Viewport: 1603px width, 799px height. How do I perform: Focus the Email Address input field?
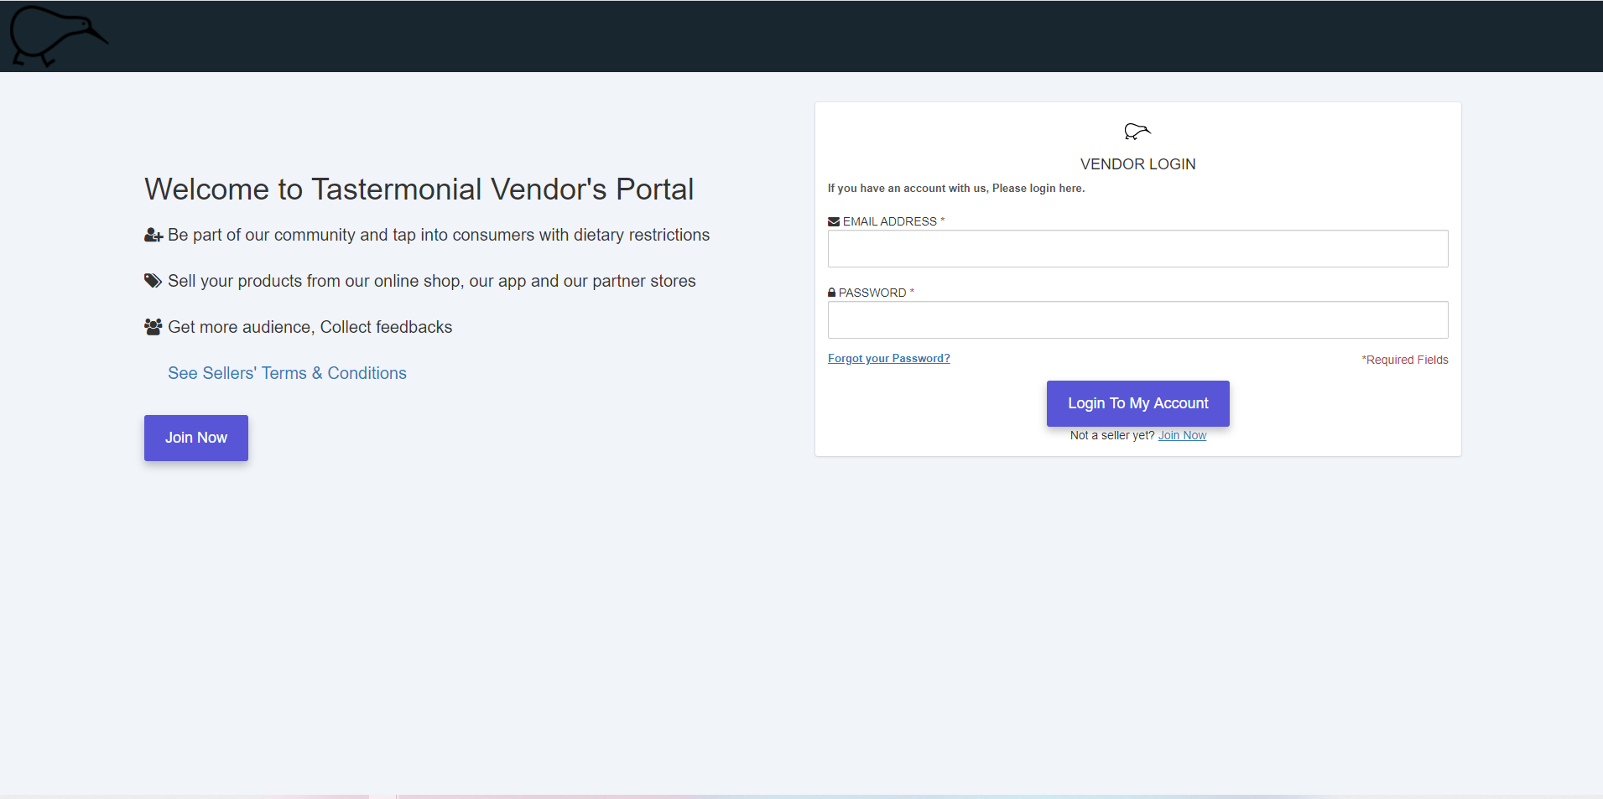(x=1137, y=248)
